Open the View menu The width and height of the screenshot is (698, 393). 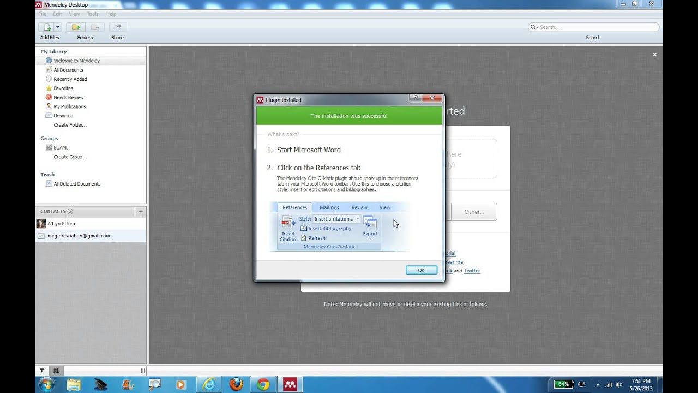[74, 14]
